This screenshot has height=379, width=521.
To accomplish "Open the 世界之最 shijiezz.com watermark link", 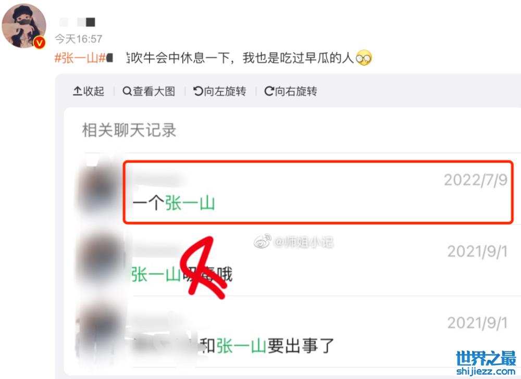I will [x=486, y=363].
